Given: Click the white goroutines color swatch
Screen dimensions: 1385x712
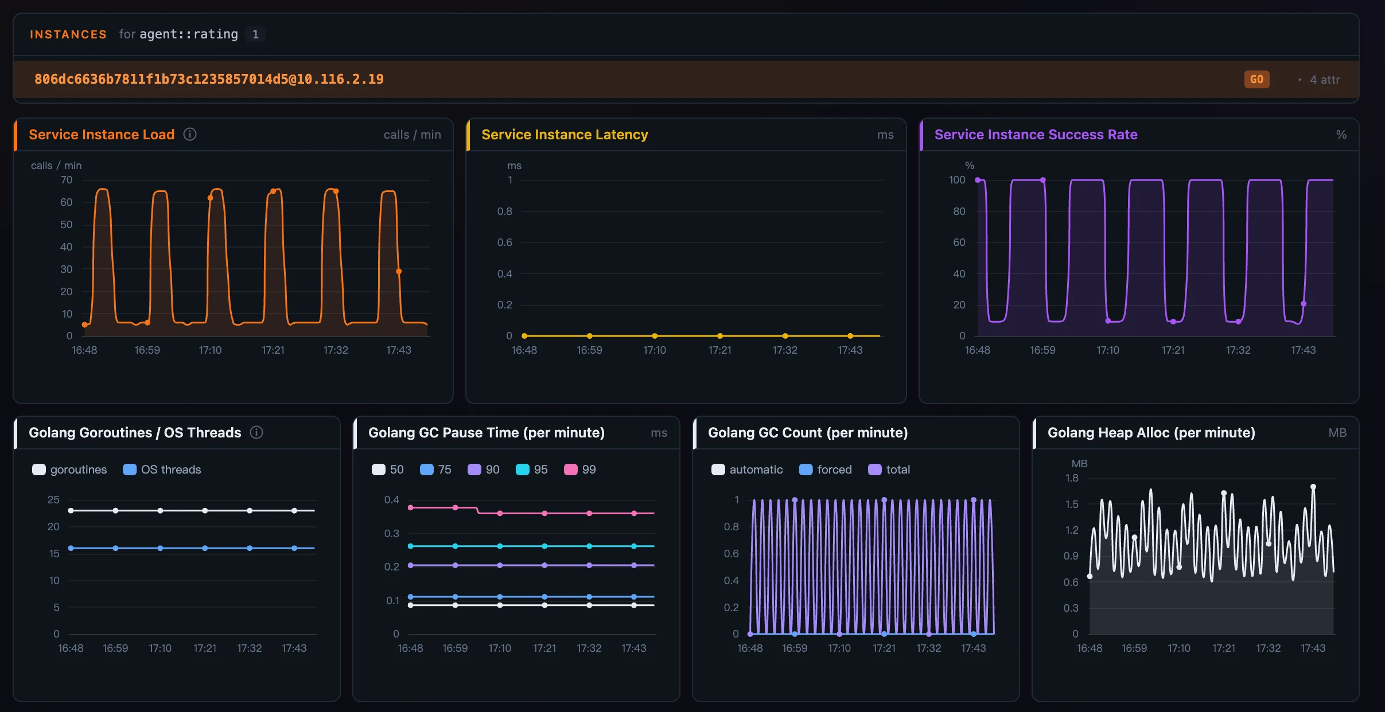Looking at the screenshot, I should (x=39, y=470).
